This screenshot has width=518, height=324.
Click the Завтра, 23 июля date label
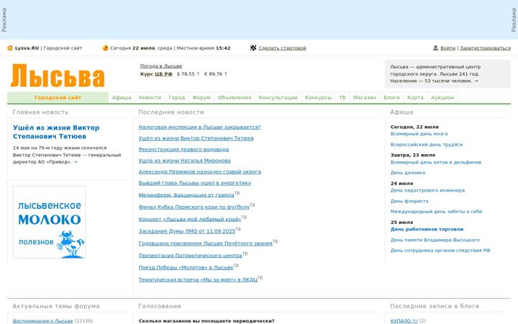(413, 155)
